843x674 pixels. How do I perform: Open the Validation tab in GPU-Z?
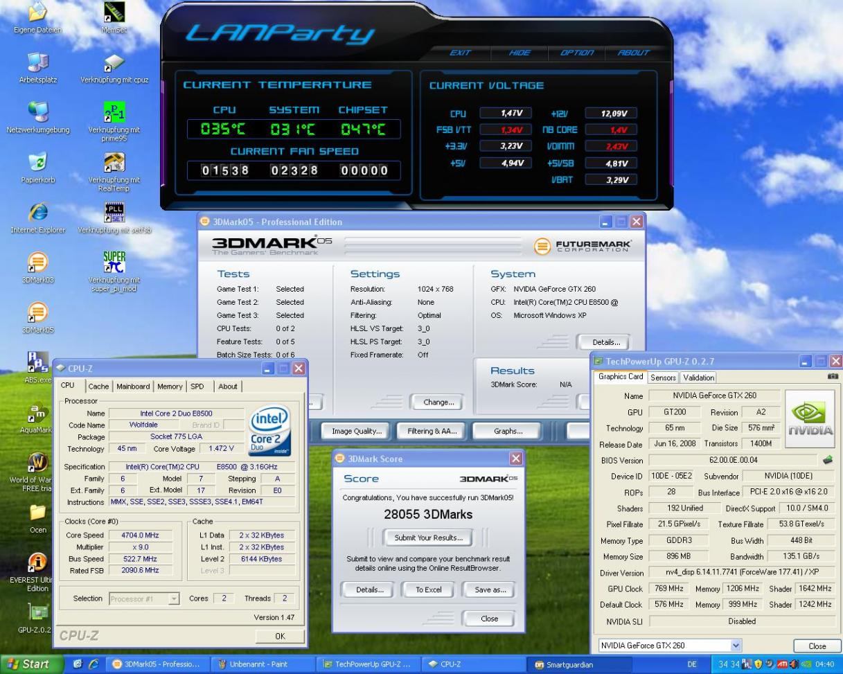click(698, 378)
